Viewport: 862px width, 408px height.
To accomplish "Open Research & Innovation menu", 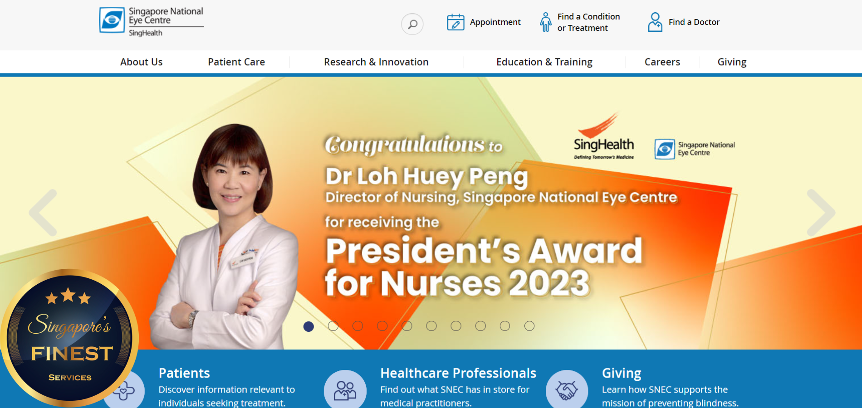I will tap(376, 62).
